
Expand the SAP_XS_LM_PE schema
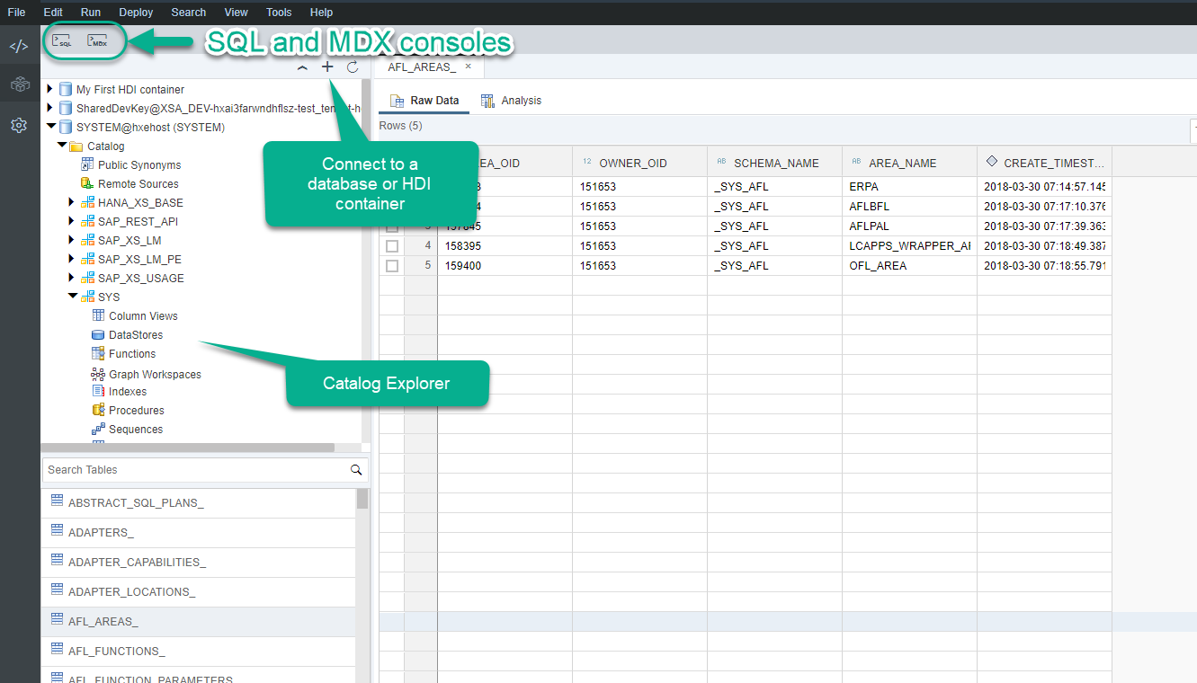click(x=72, y=259)
